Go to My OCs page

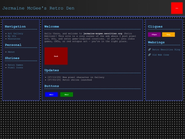[12, 36]
